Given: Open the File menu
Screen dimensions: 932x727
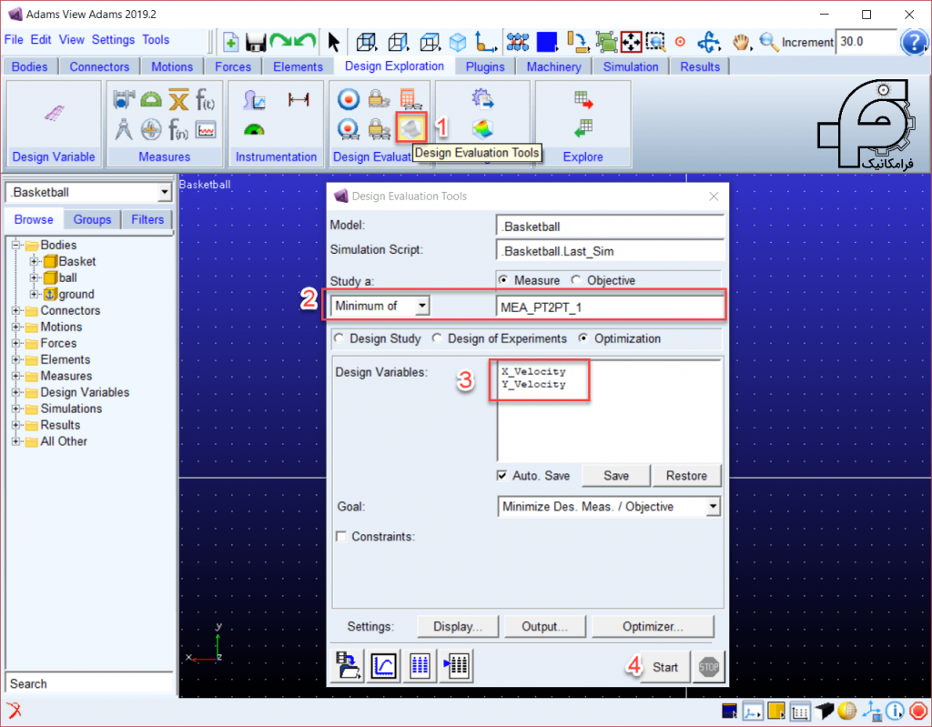Looking at the screenshot, I should pos(14,40).
